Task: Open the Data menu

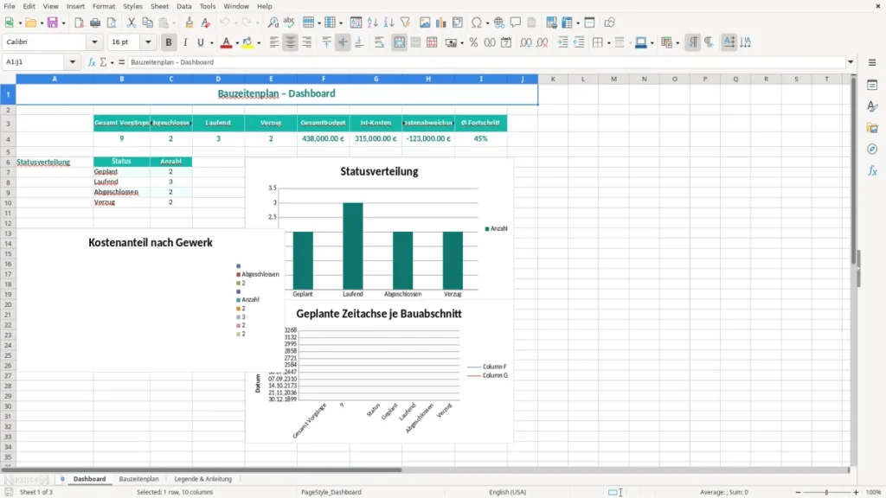Action: pos(184,6)
